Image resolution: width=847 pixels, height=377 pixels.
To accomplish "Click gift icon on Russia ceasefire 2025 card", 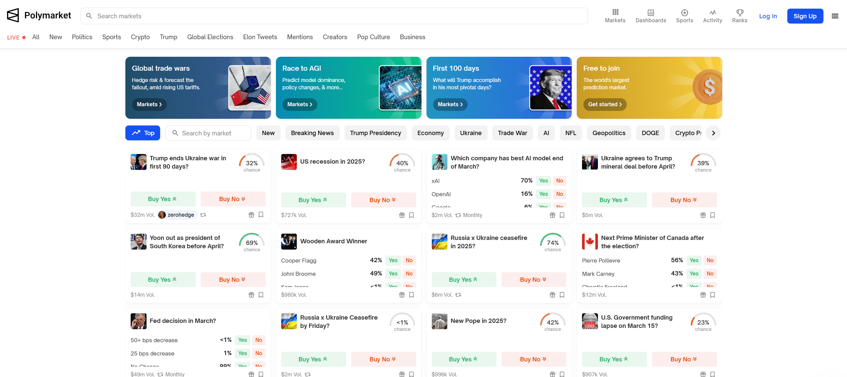I will [553, 295].
